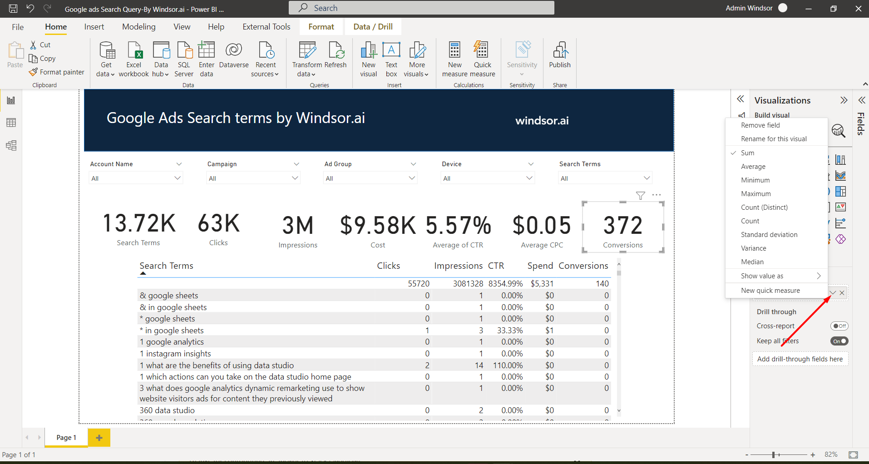Choose Median aggregation in context menu
Viewport: 869px width, 464px height.
tap(777, 262)
